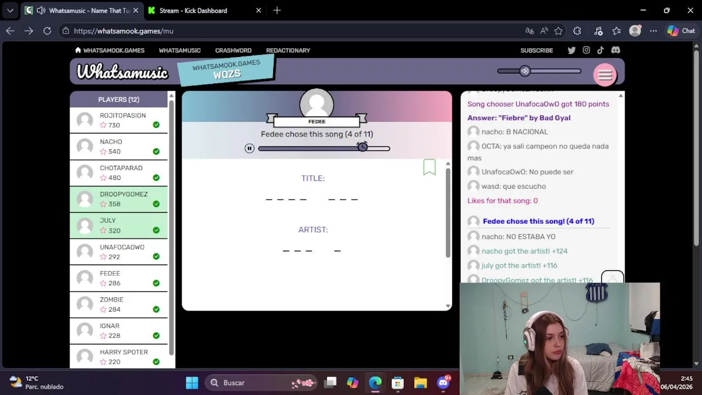
Task: Click "Likes for that song: 0"
Action: 502,201
